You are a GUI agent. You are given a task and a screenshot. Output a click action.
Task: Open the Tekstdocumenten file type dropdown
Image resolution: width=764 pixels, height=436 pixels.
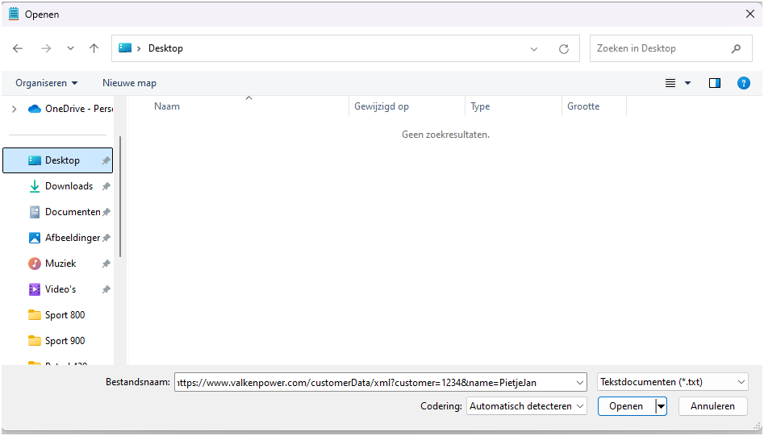click(x=673, y=382)
